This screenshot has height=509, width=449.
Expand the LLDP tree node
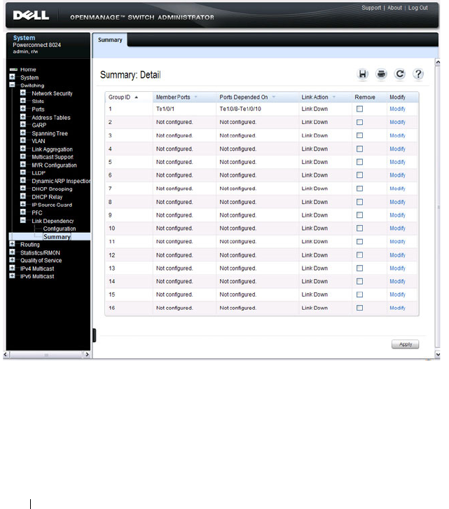point(22,172)
